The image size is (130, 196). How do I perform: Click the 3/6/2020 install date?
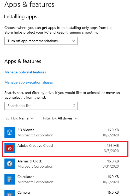coord(111,151)
